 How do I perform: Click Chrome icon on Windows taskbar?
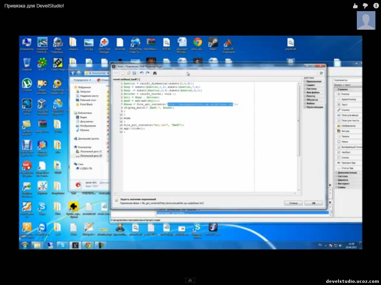(x=88, y=245)
